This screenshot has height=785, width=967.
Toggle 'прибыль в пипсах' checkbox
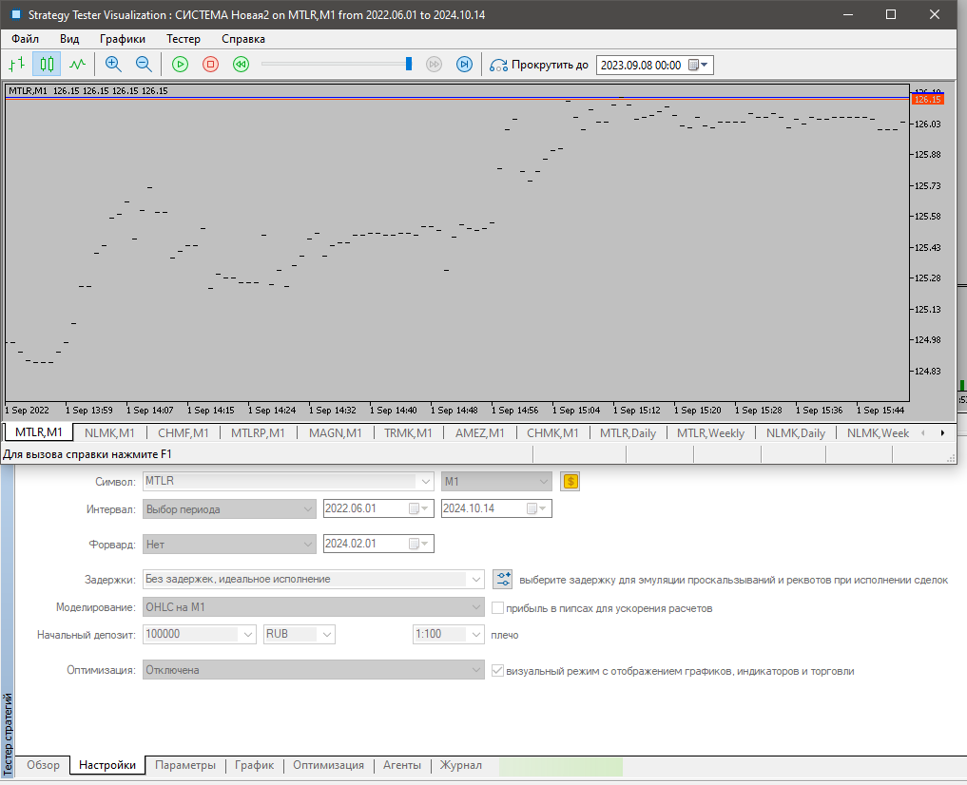coord(497,608)
